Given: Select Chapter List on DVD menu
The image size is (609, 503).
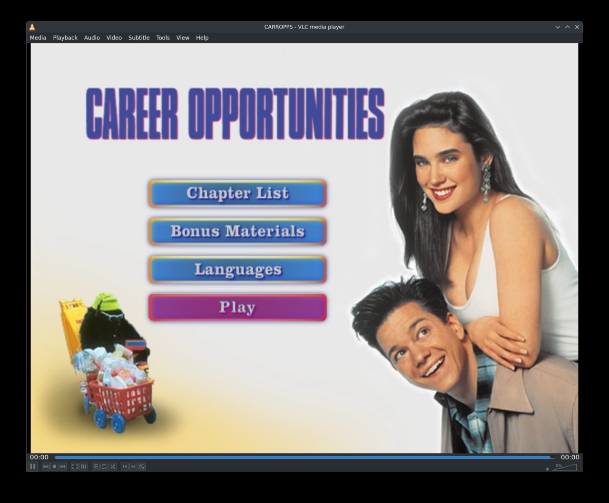Looking at the screenshot, I should pyautogui.click(x=237, y=193).
